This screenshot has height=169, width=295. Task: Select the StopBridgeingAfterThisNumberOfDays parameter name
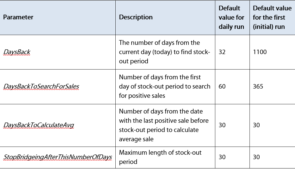click(x=58, y=157)
